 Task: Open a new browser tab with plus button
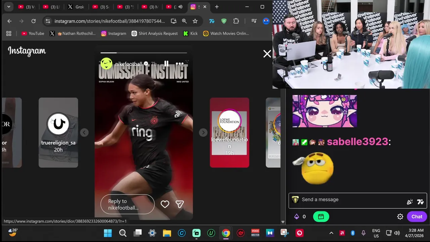point(217,7)
